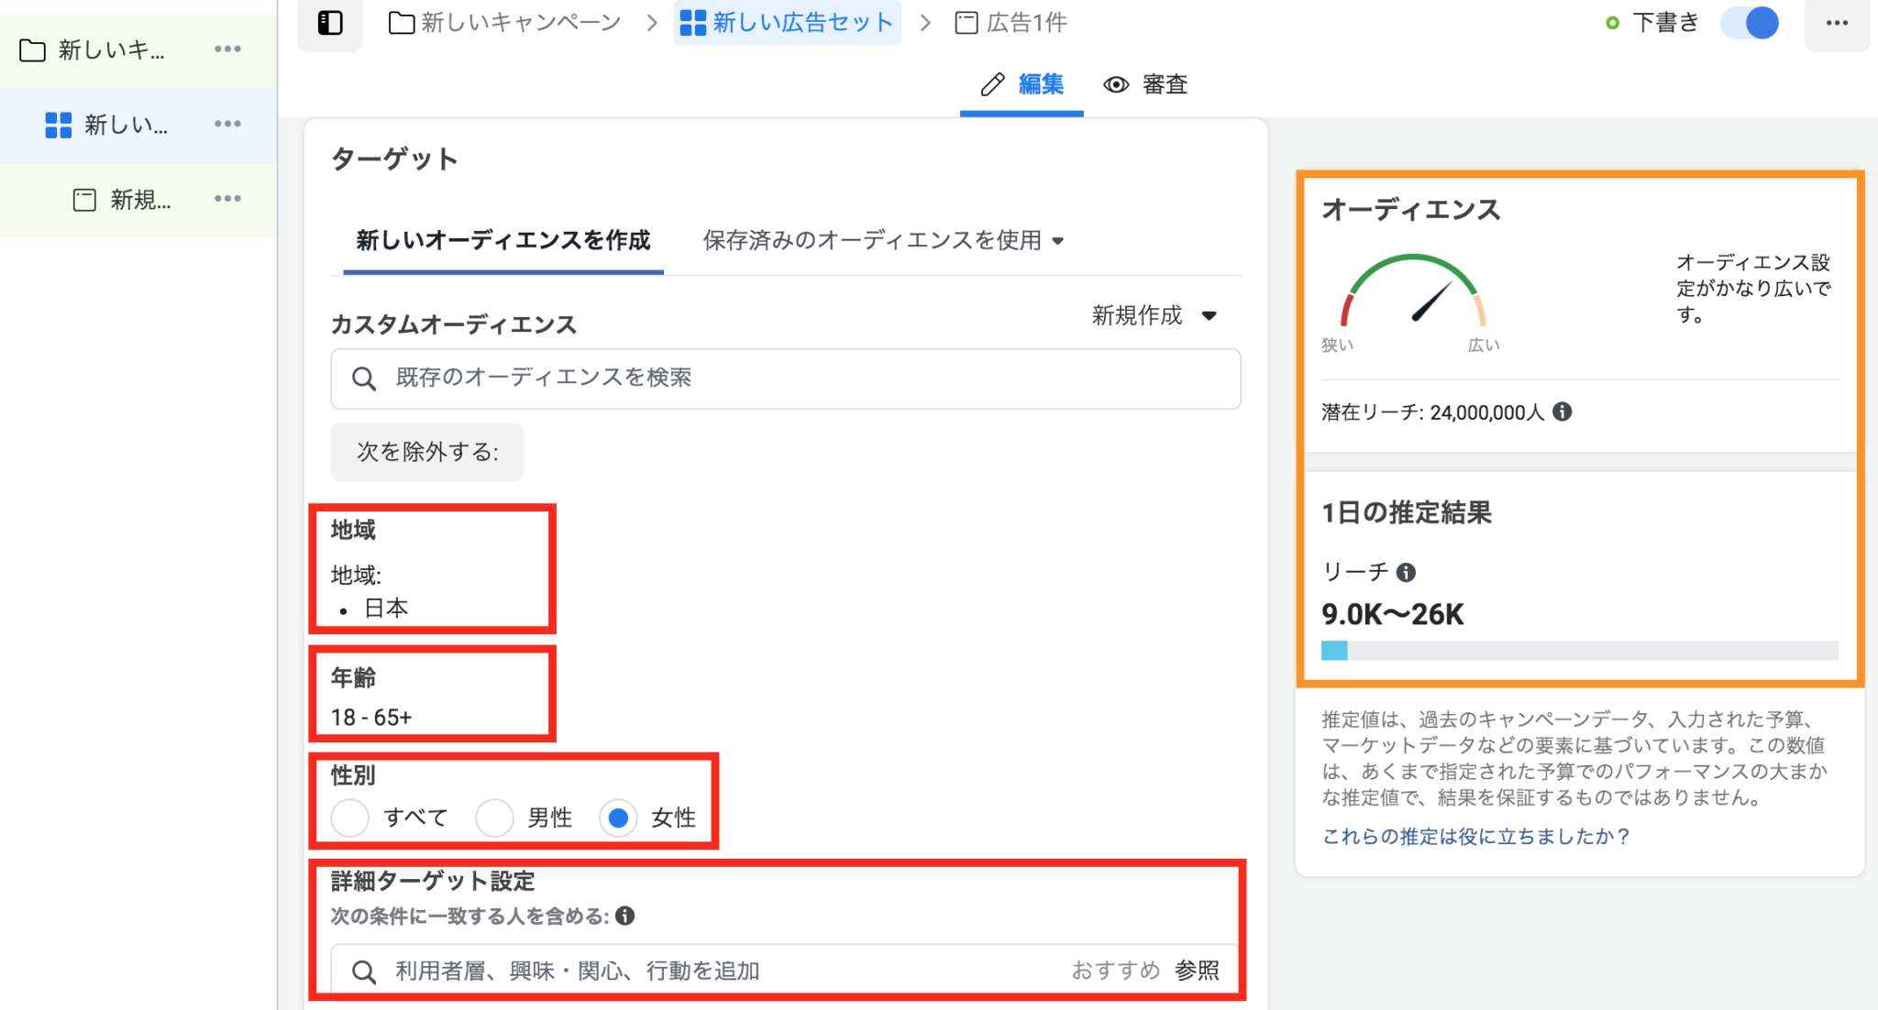Click the campaign folder icon in sidebar
1878x1010 pixels.
33,50
